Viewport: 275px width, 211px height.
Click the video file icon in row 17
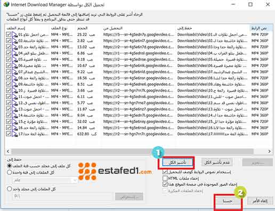coord(15,134)
